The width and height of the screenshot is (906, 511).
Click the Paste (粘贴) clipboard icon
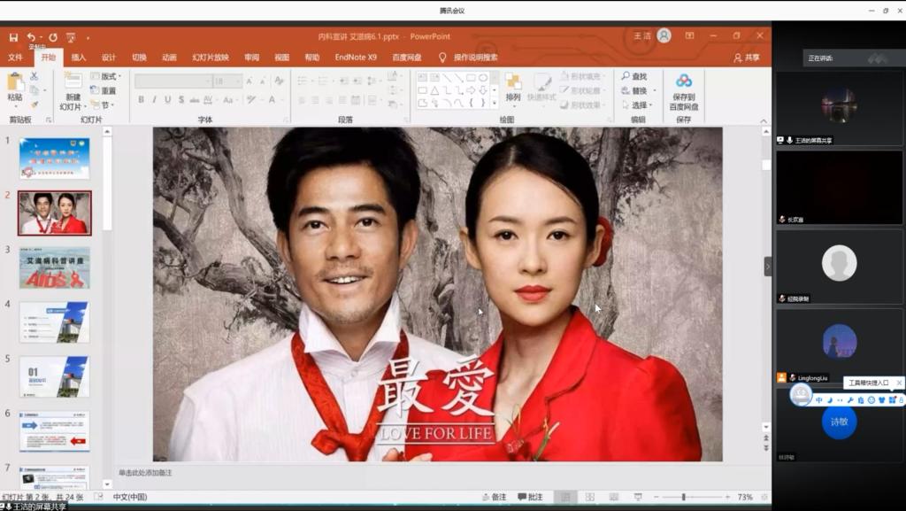tap(15, 82)
